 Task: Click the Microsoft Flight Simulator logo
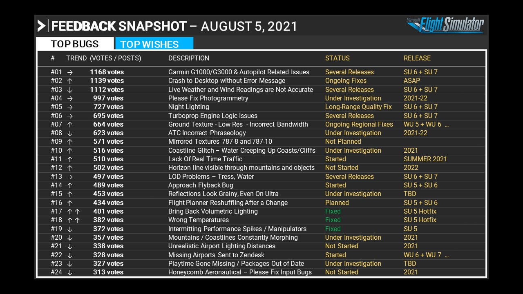click(445, 25)
